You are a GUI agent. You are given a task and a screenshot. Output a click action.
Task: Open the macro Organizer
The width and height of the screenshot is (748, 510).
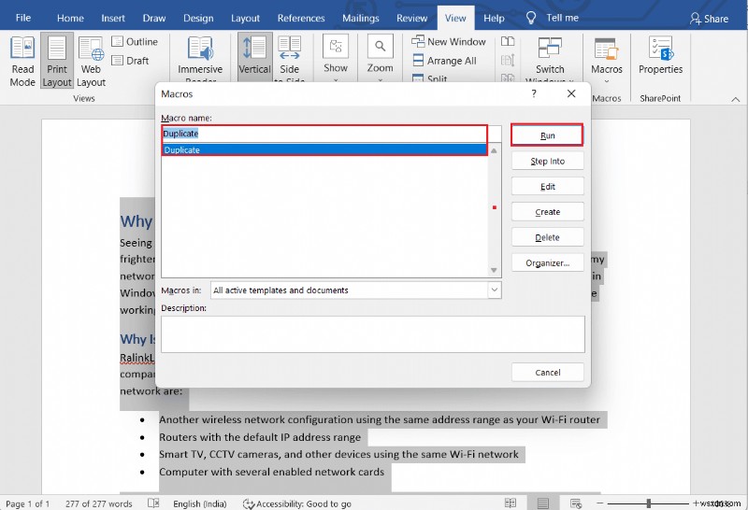[x=547, y=262]
